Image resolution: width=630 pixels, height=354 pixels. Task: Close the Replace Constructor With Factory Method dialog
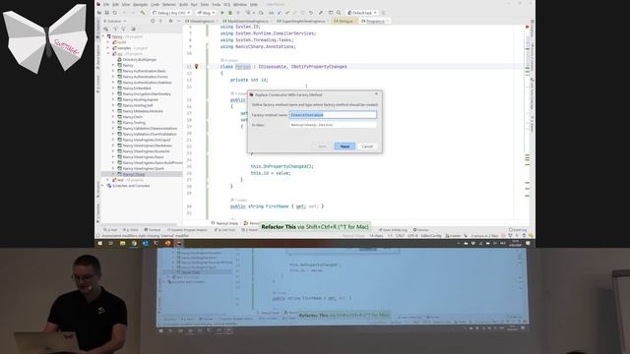[376, 94]
